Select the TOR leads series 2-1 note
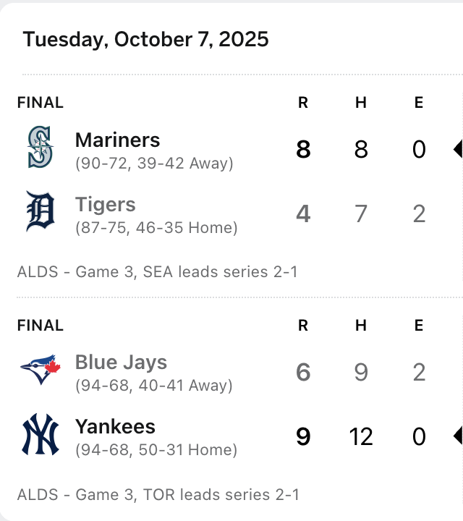Screen dimensions: 463x521 point(157,495)
